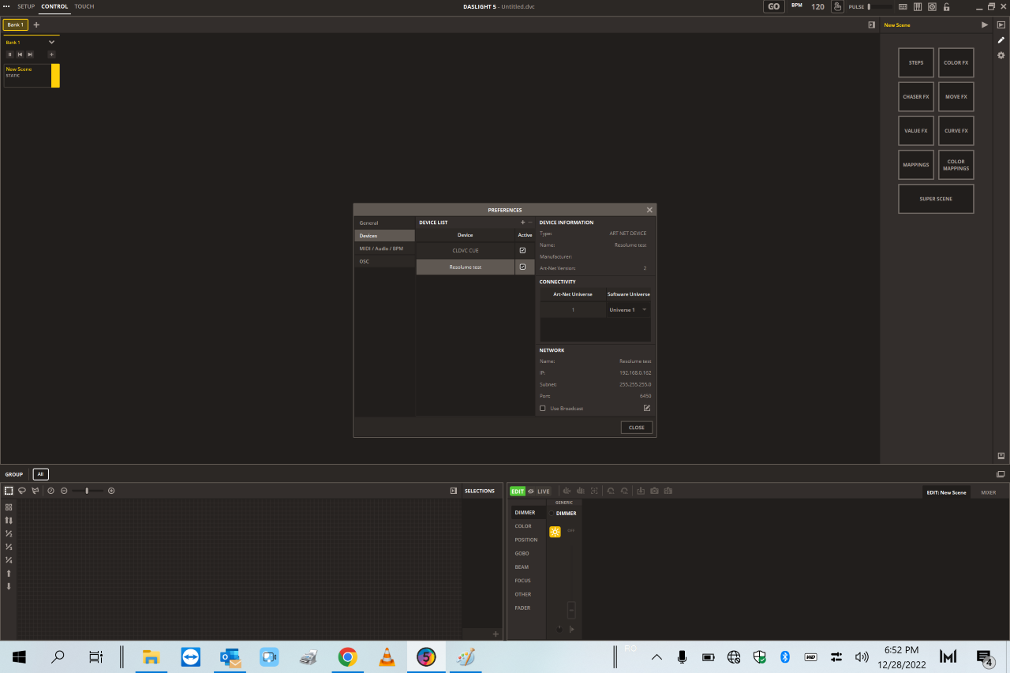Screen dimensions: 1010x673
Task: Open the piano keys MIDI icon
Action: 918,6
